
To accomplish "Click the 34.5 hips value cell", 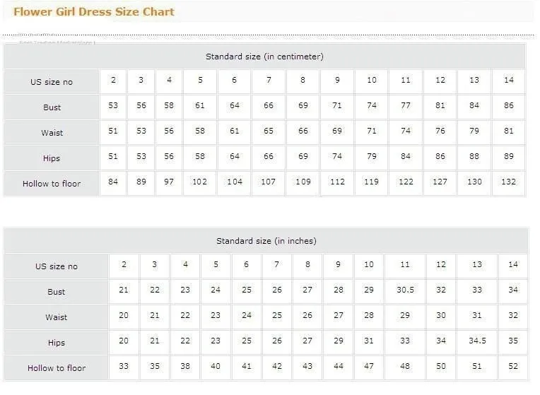I will pos(477,342).
